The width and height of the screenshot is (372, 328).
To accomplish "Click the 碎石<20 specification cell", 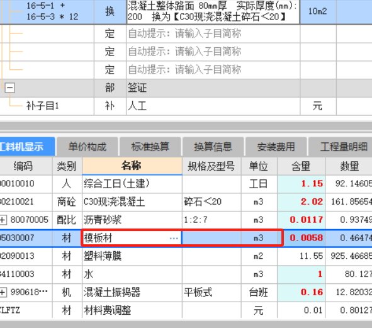I will (x=211, y=201).
